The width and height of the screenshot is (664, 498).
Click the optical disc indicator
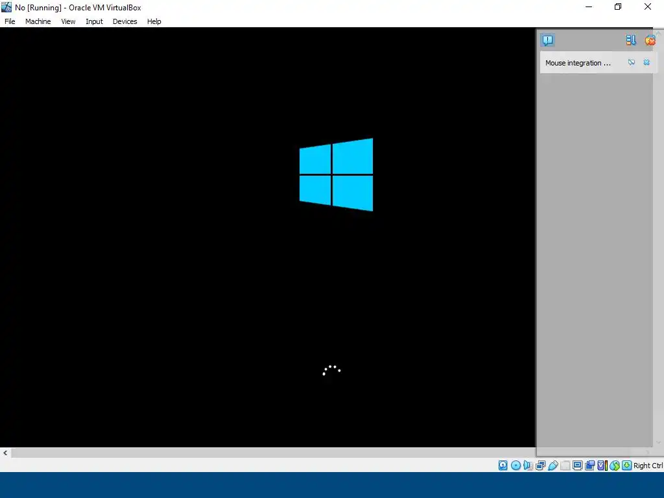tap(516, 466)
